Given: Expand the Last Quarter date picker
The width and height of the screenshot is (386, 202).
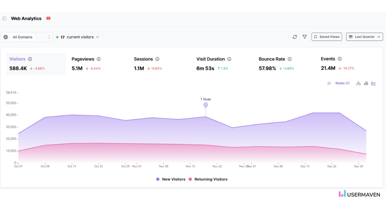Looking at the screenshot, I should tap(364, 37).
